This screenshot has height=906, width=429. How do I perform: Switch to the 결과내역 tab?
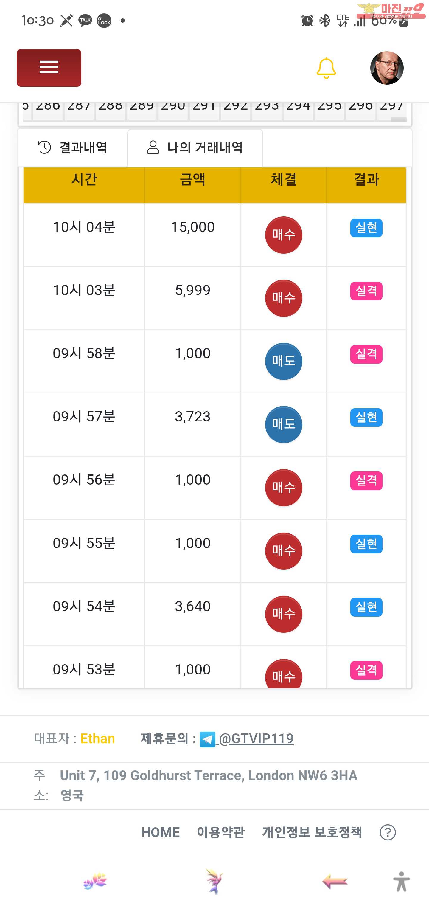(x=72, y=147)
